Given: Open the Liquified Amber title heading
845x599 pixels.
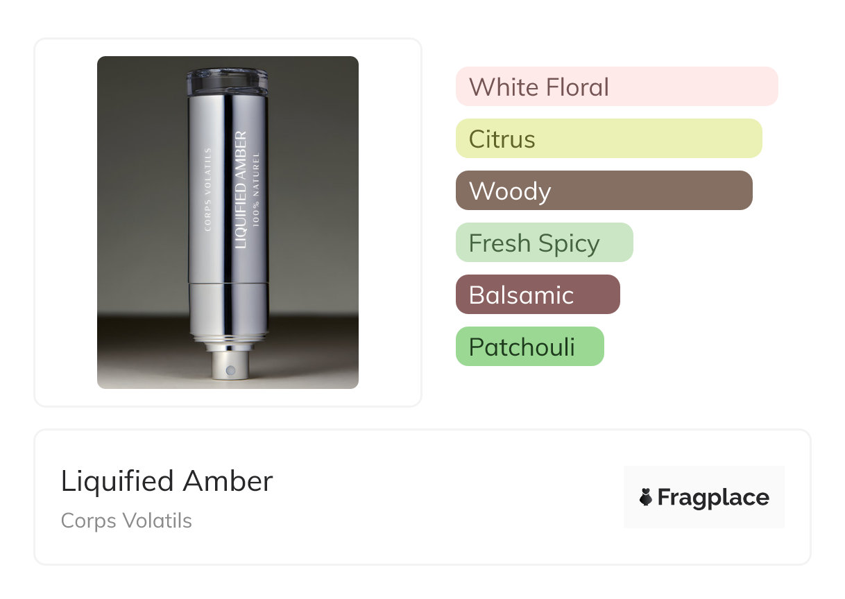Looking at the screenshot, I should tap(167, 481).
